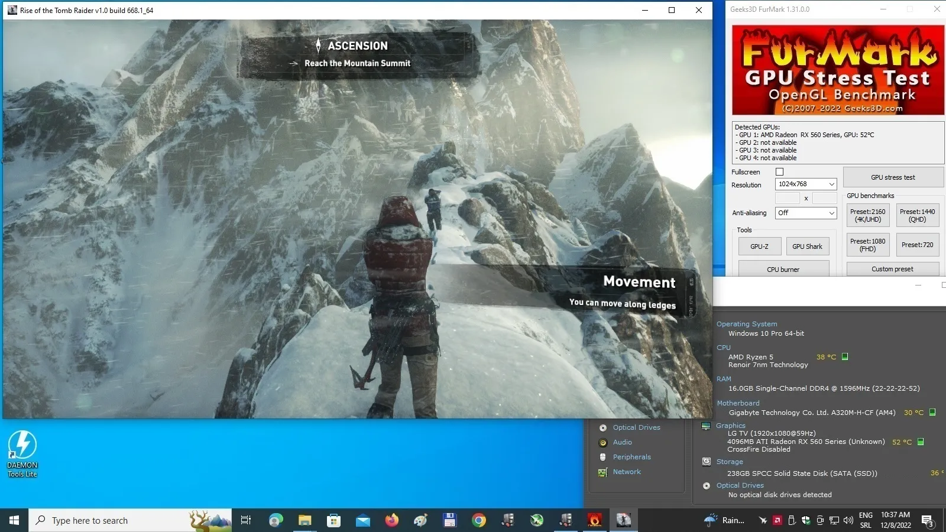The height and width of the screenshot is (532, 946).
Task: Open the Mail app in taskbar
Action: [x=362, y=520]
